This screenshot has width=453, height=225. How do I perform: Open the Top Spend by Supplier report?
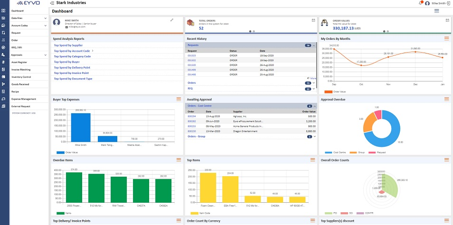(x=69, y=45)
